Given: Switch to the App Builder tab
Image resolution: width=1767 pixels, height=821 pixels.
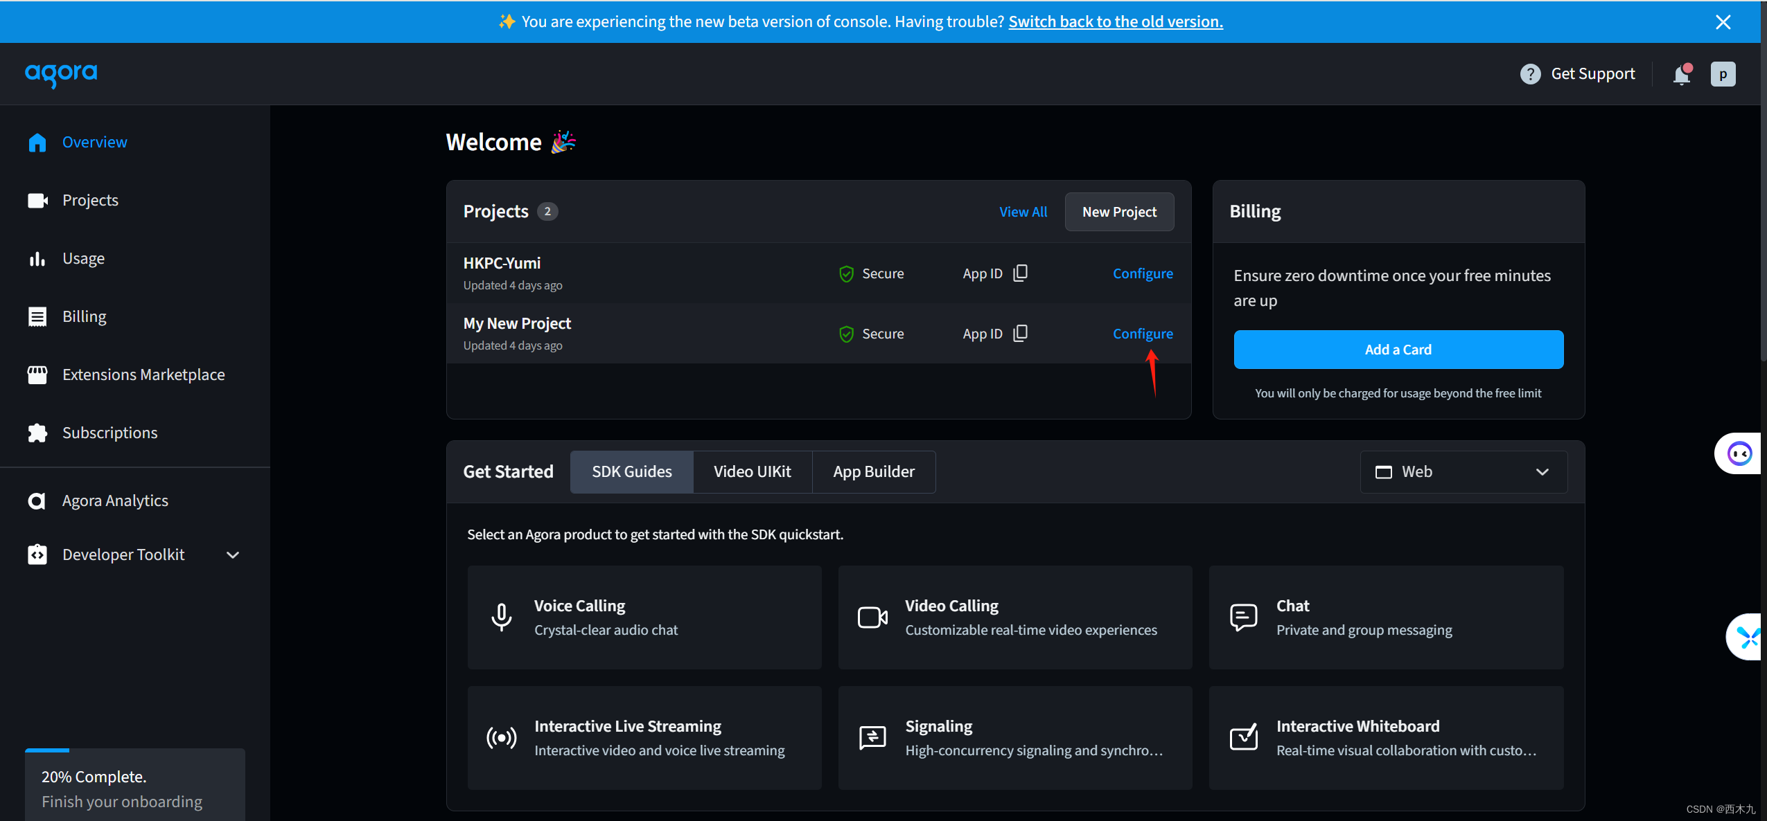Looking at the screenshot, I should (x=873, y=472).
